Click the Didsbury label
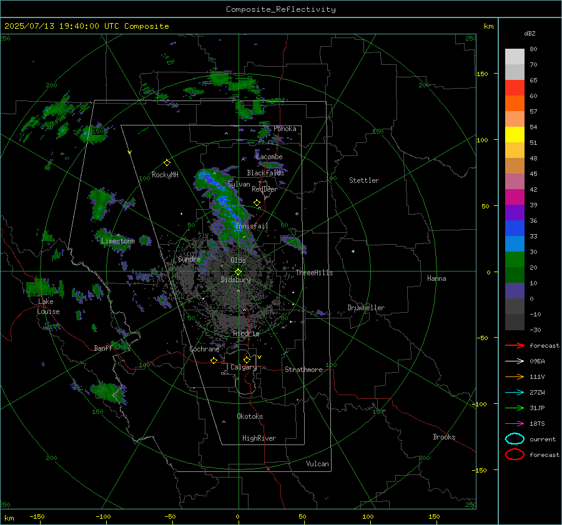This screenshot has height=525, width=562. click(235, 280)
